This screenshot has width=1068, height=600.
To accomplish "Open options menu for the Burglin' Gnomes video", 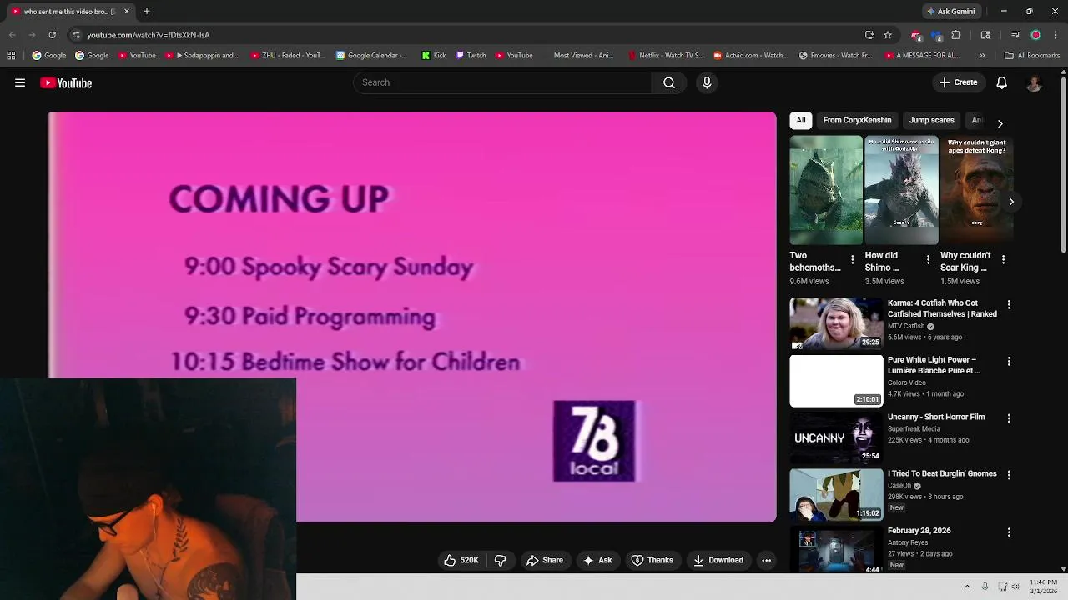I will pyautogui.click(x=1009, y=475).
